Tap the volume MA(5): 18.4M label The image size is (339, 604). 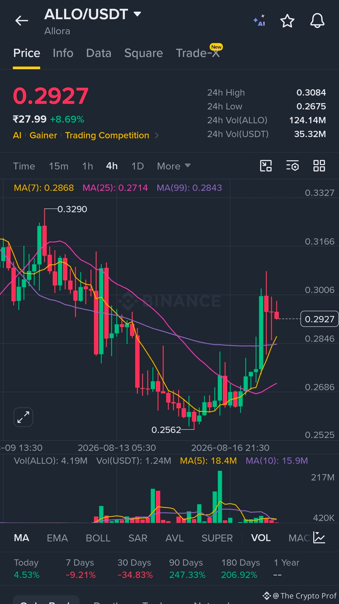pyautogui.click(x=208, y=461)
